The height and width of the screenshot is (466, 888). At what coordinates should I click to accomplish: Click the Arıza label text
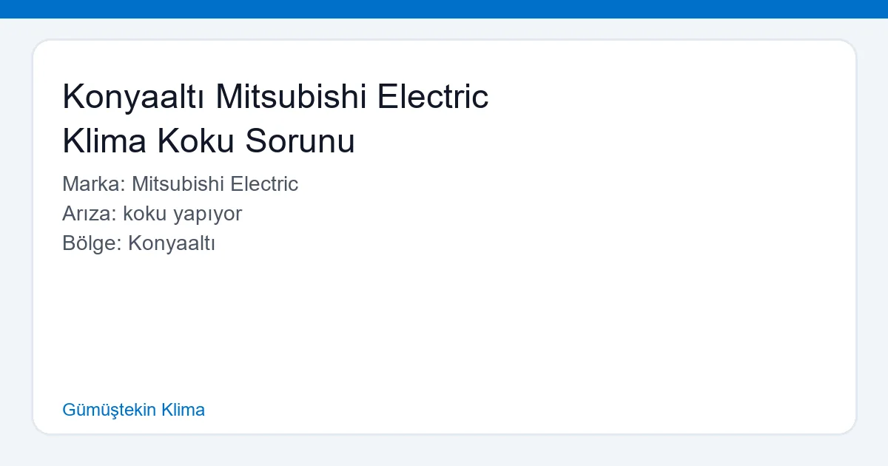click(87, 214)
